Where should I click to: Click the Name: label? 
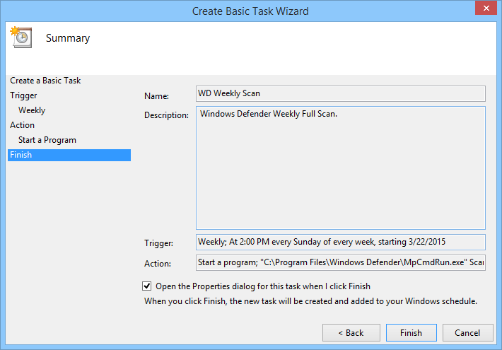[x=156, y=95]
